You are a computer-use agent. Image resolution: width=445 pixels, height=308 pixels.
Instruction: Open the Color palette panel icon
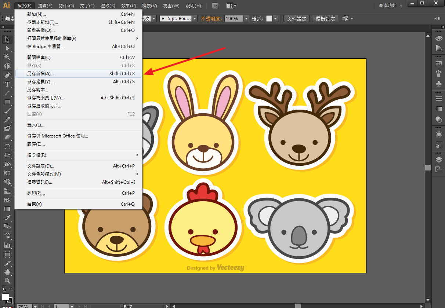click(x=438, y=38)
